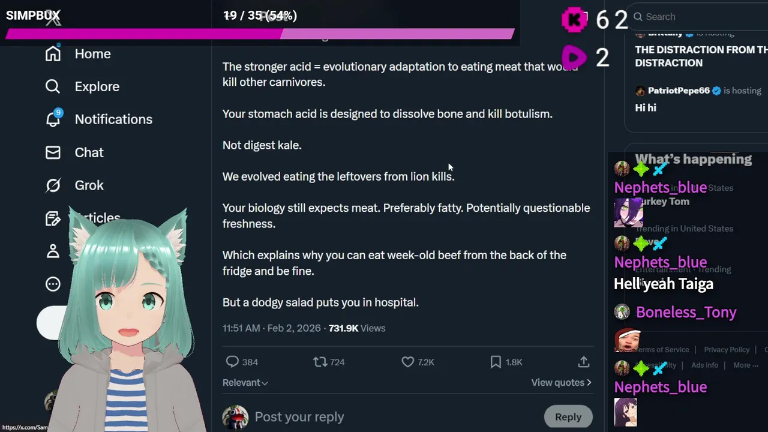
Task: Open the Chat envelope icon
Action: click(x=53, y=152)
